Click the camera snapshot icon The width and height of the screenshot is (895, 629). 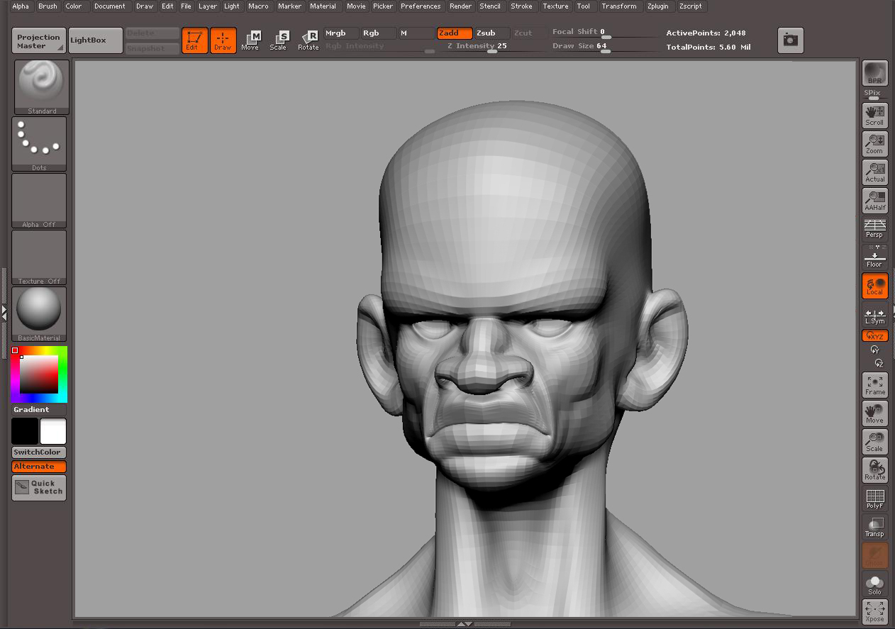(x=790, y=40)
